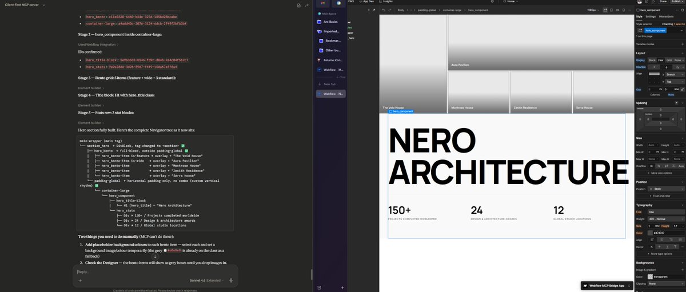Expand More type options
This screenshot has height=292, width=686.
click(660, 254)
